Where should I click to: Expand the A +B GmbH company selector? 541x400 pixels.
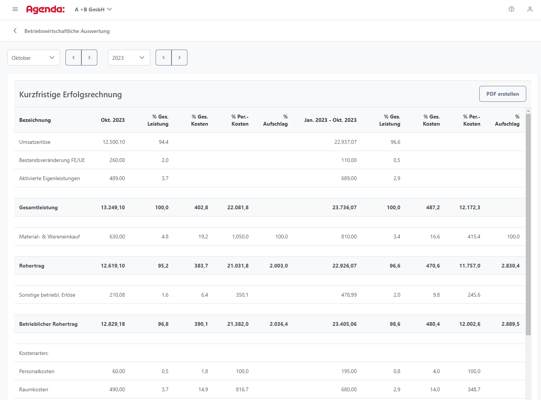coord(93,9)
